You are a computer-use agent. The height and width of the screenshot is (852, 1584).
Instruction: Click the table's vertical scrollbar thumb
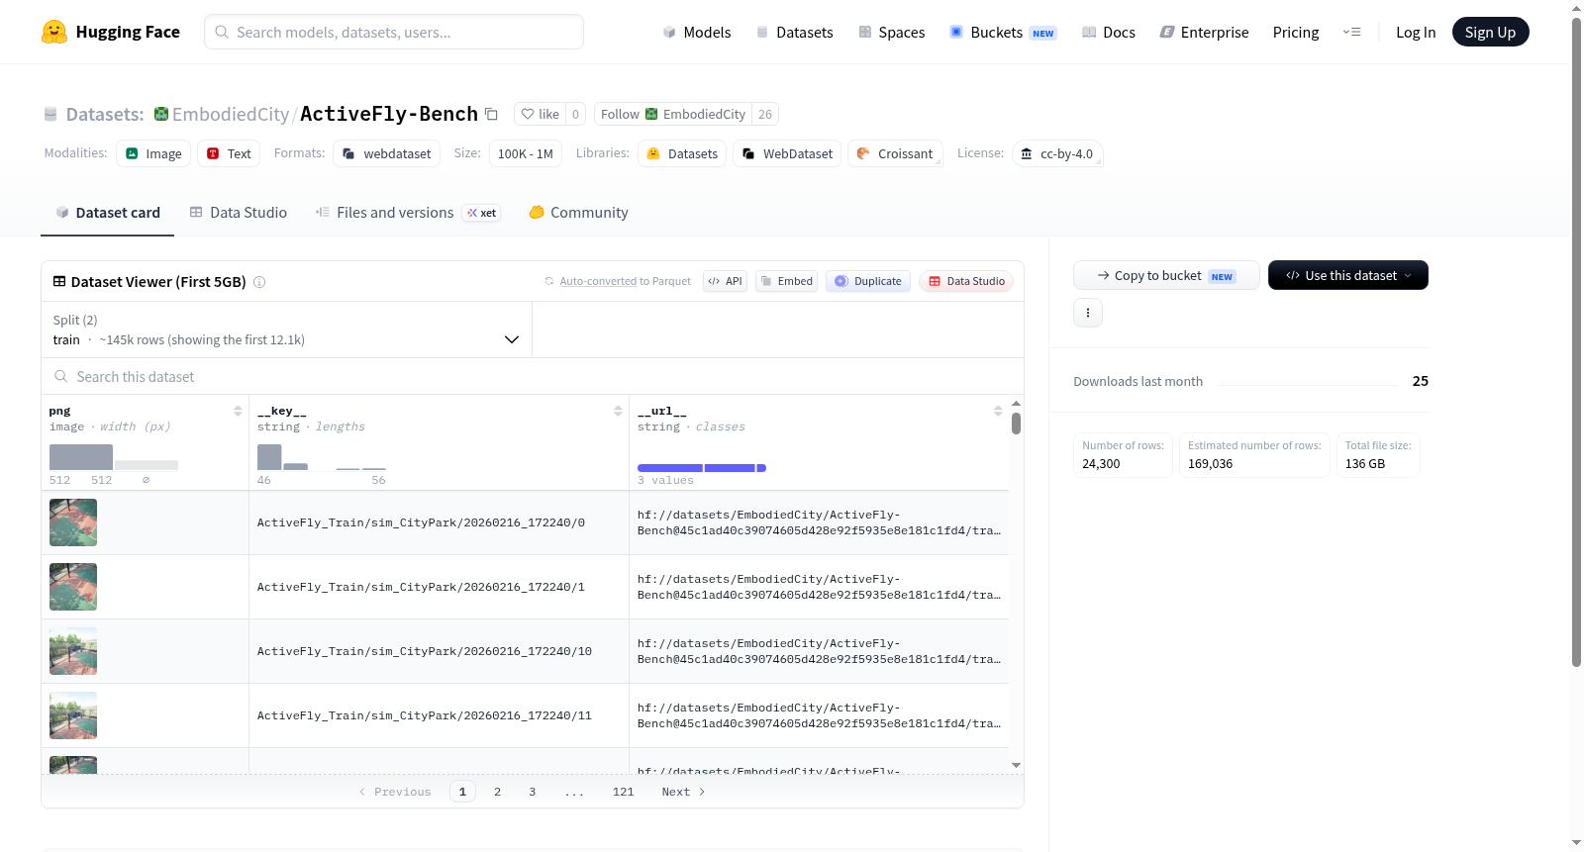coord(1016,424)
